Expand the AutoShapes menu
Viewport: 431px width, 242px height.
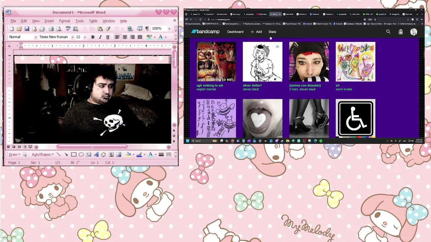click(42, 155)
